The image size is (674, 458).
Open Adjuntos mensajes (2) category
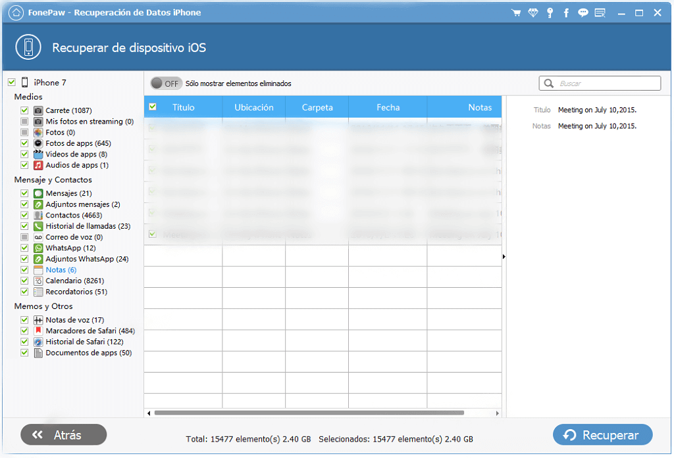tap(83, 204)
